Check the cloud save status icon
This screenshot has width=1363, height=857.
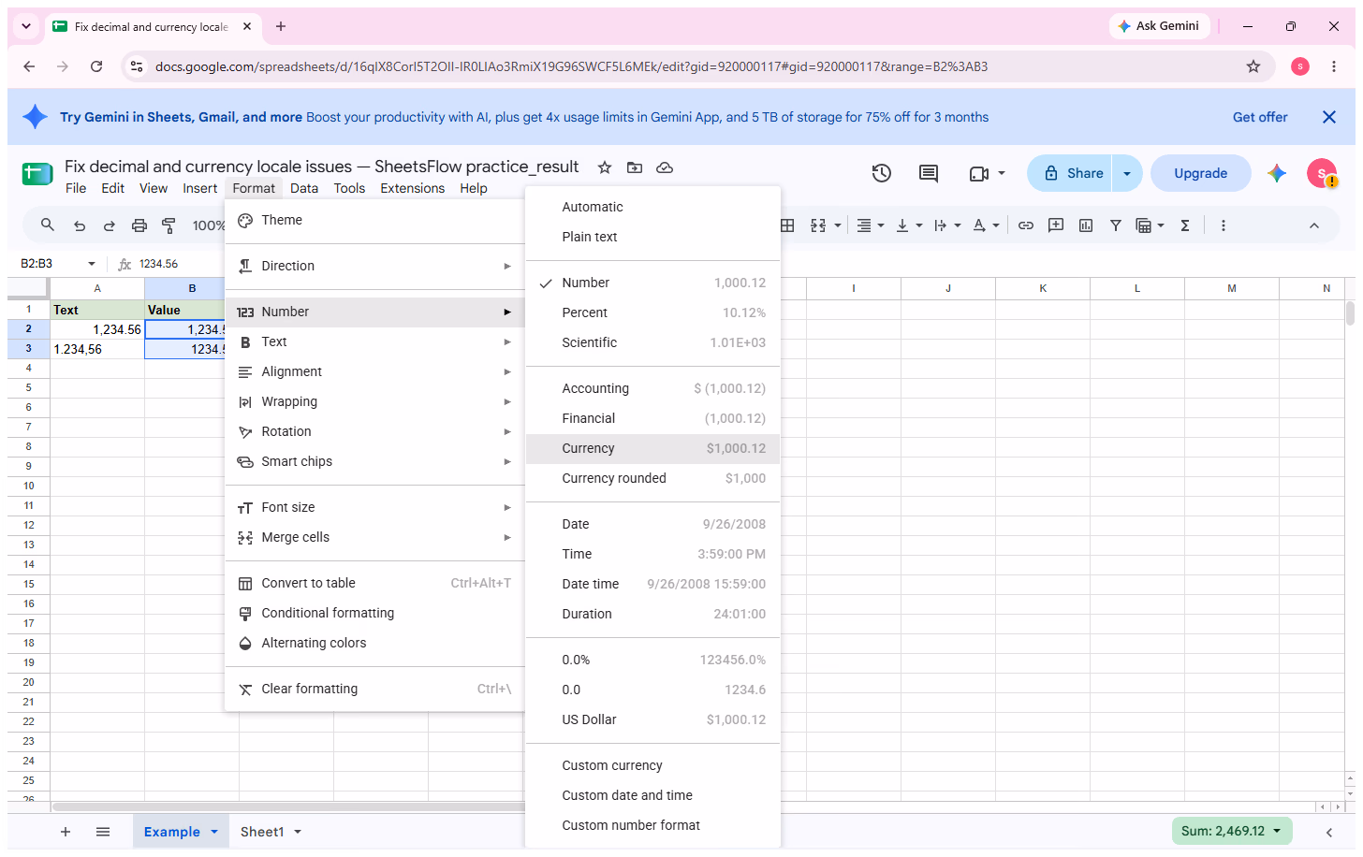pos(665,167)
